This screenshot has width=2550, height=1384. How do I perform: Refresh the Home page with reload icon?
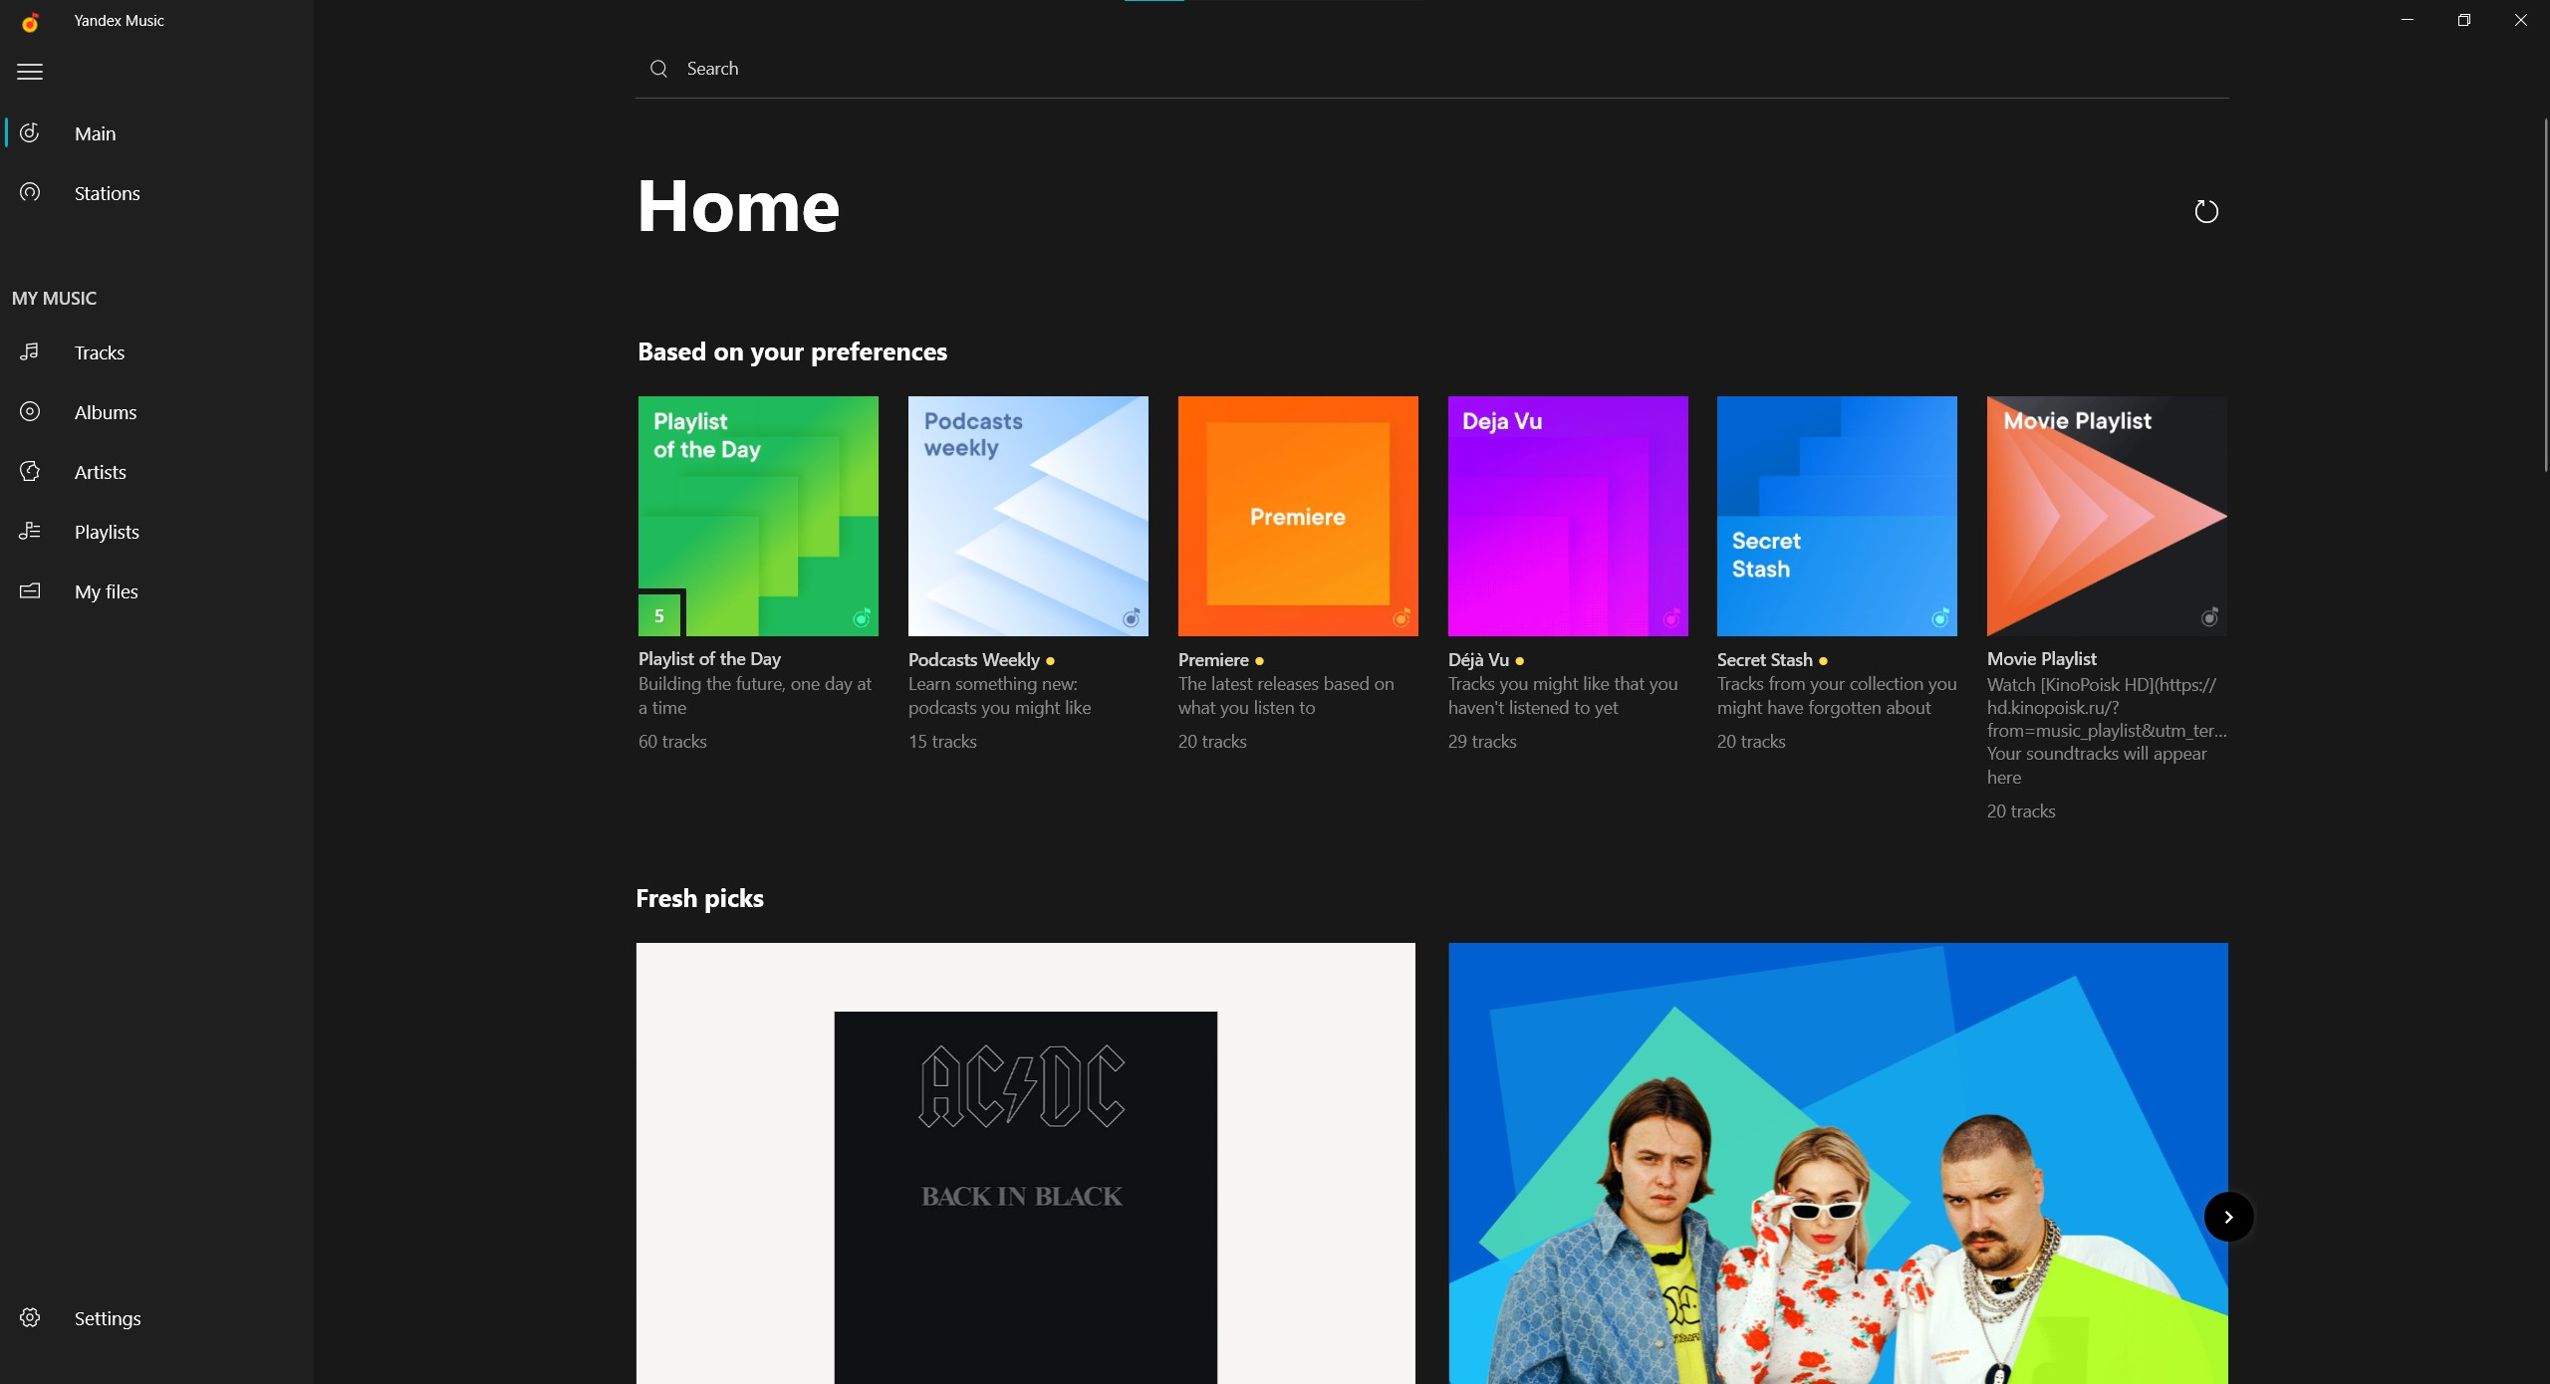coord(2206,211)
